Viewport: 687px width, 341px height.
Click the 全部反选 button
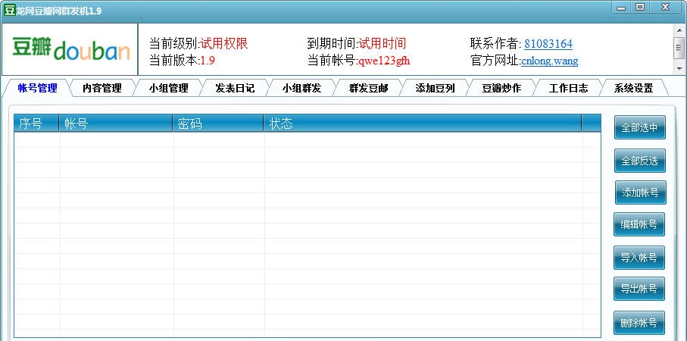pos(640,161)
